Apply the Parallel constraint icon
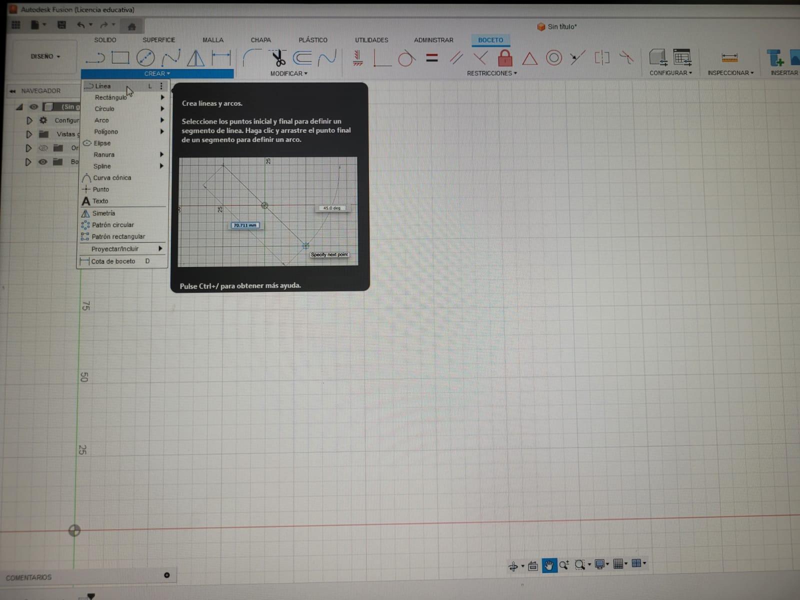The width and height of the screenshot is (800, 600). click(456, 58)
